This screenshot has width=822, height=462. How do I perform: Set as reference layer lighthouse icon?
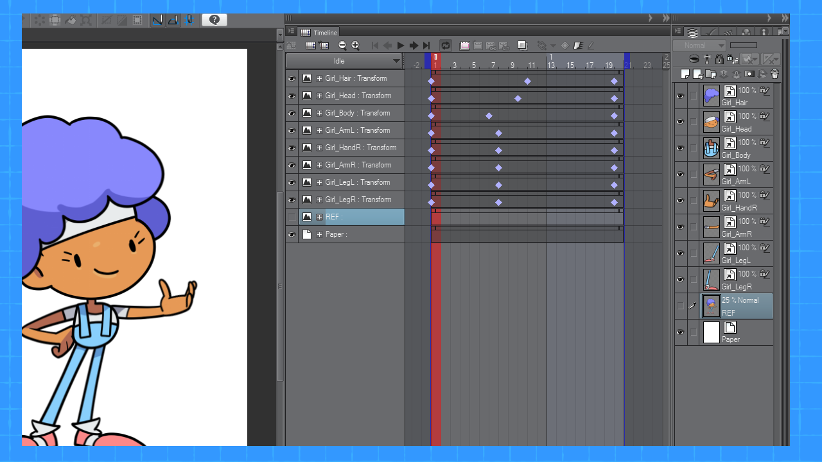[x=707, y=59]
